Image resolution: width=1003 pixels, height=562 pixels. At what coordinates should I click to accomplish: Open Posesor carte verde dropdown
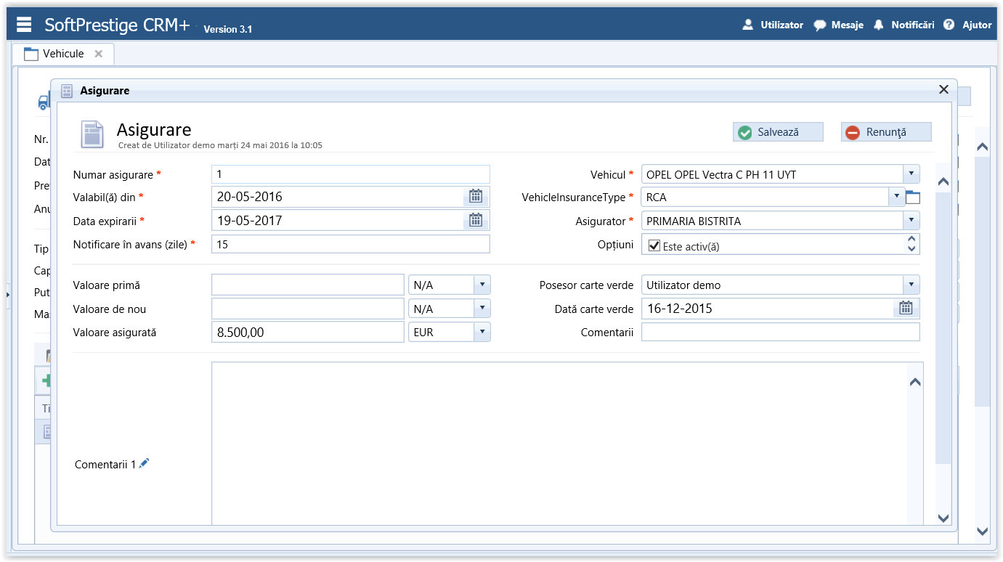[x=911, y=285]
